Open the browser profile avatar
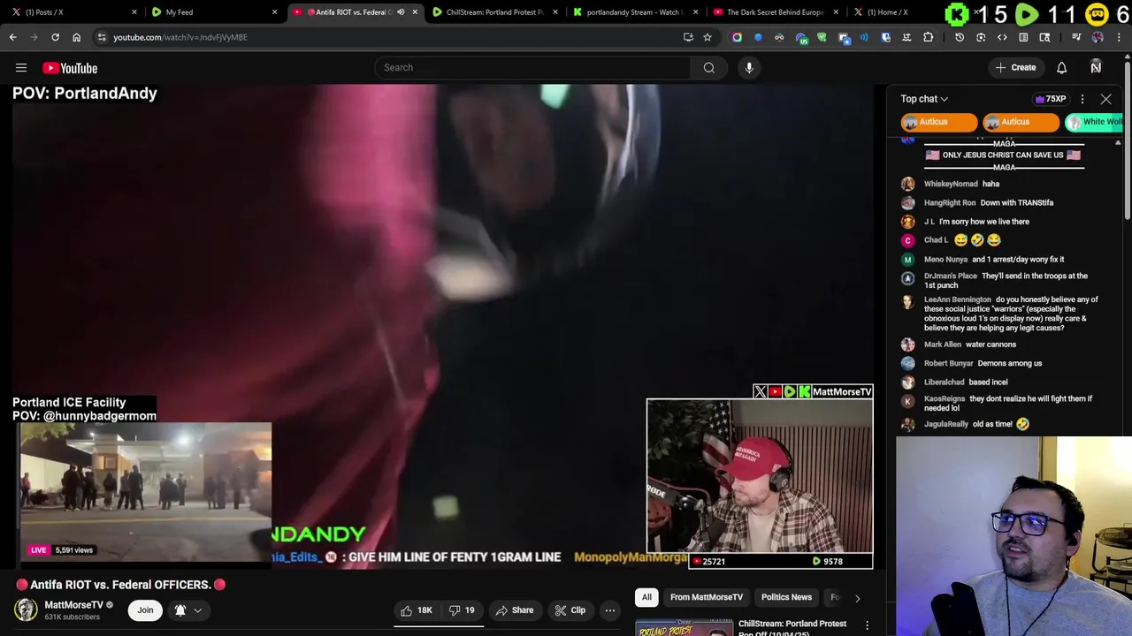 click(x=1098, y=37)
